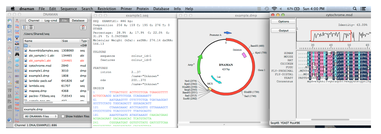The height and width of the screenshot is (134, 381).
Task: Toggle Show hidden files checkbox
Action: coord(63,116)
